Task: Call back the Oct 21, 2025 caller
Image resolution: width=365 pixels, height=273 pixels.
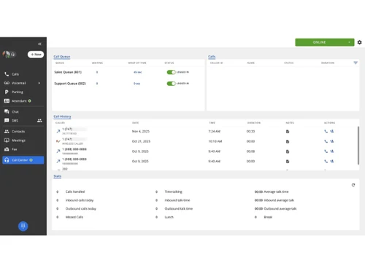Action: (326, 141)
